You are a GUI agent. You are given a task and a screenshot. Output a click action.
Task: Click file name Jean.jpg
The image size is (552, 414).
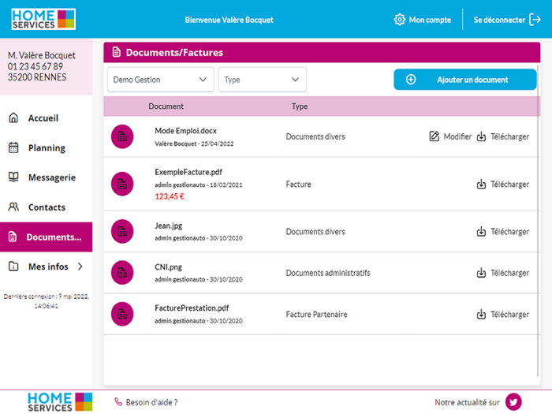coord(168,226)
